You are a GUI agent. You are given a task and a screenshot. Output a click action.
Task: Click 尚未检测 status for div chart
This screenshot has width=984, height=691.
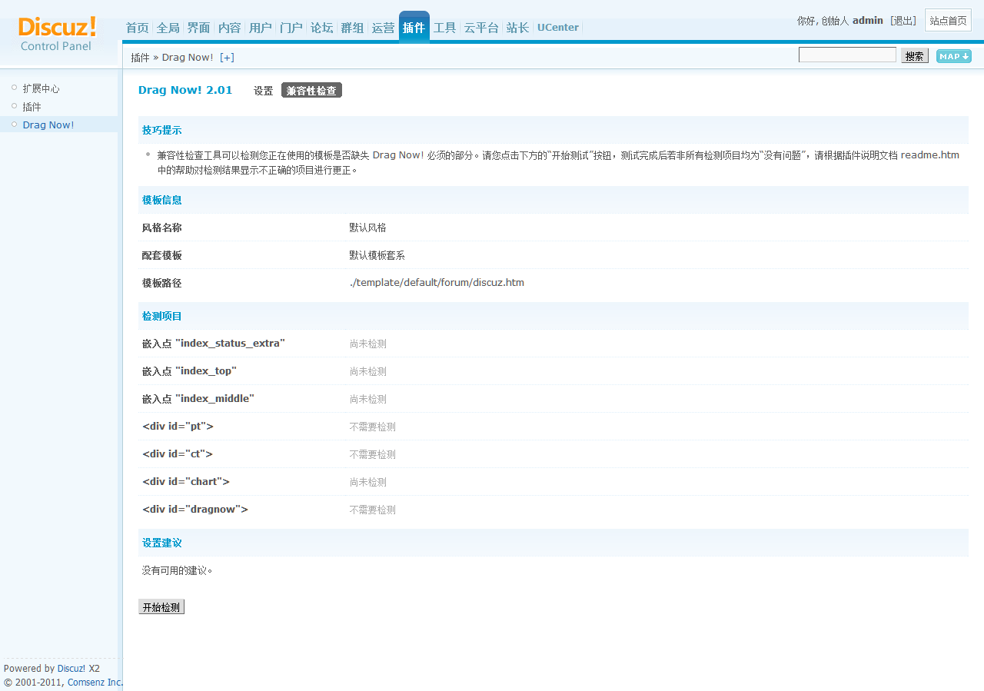pyautogui.click(x=368, y=482)
